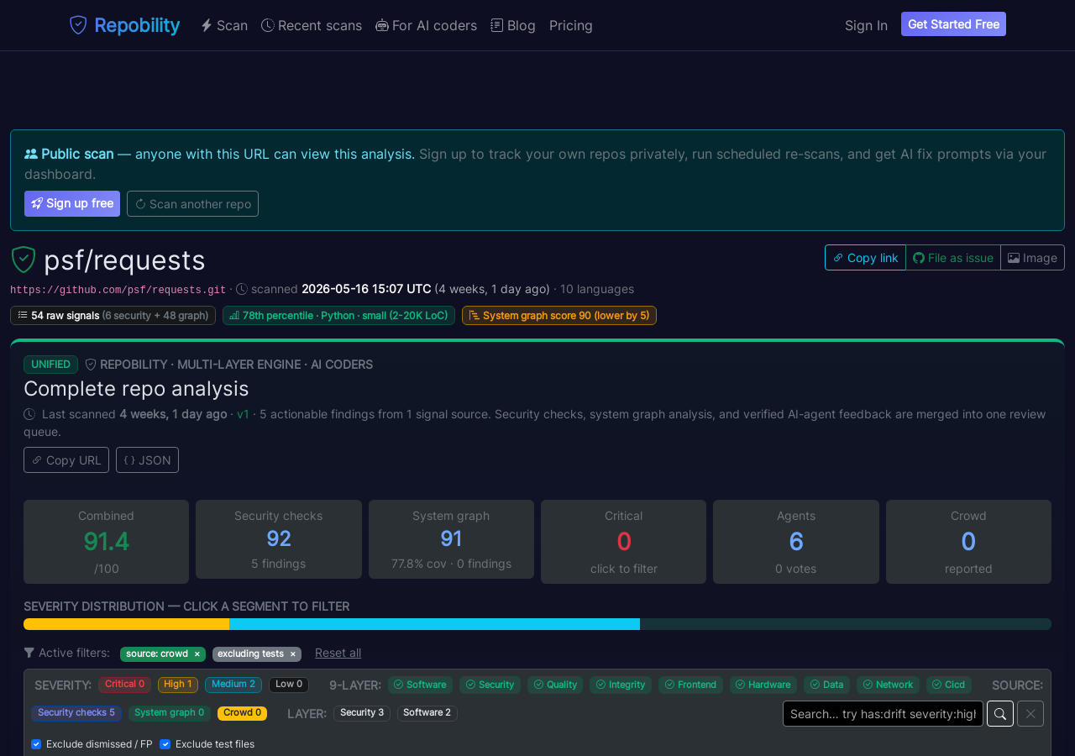1075x756 pixels.
Task: Click the Copy URL button
Action: (66, 460)
